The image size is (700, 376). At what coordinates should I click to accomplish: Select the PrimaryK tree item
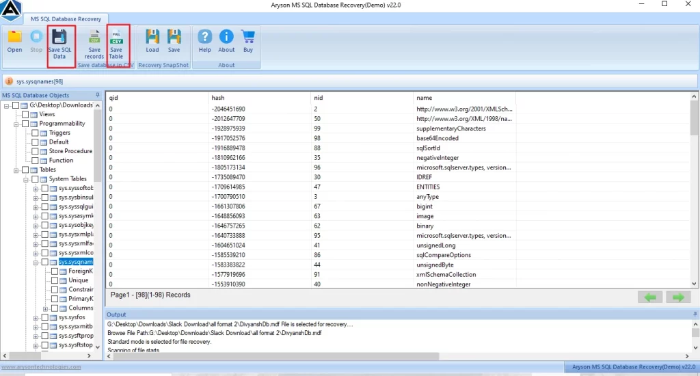(81, 299)
